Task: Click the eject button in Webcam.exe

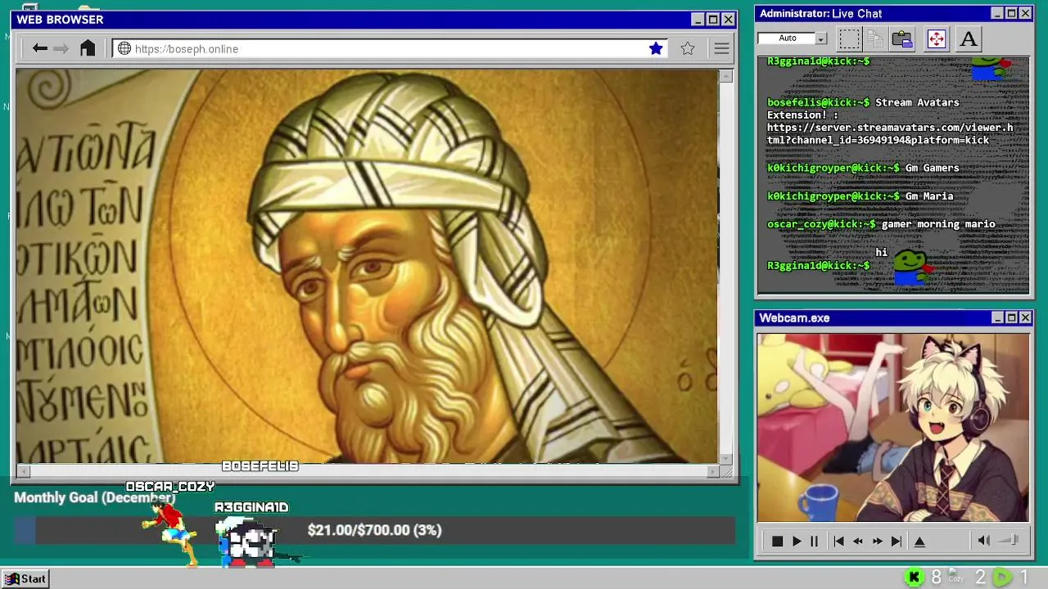Action: click(x=919, y=541)
